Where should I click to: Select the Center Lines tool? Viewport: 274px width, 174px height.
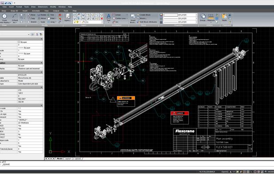(119, 19)
